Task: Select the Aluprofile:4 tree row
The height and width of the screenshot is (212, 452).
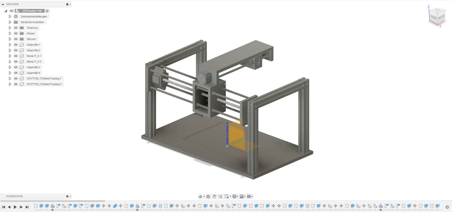Action: pyautogui.click(x=27, y=73)
